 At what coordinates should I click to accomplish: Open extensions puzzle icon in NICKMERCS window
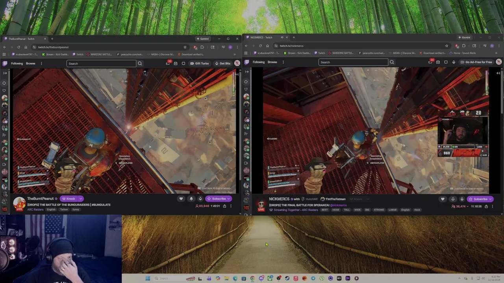click(x=463, y=46)
